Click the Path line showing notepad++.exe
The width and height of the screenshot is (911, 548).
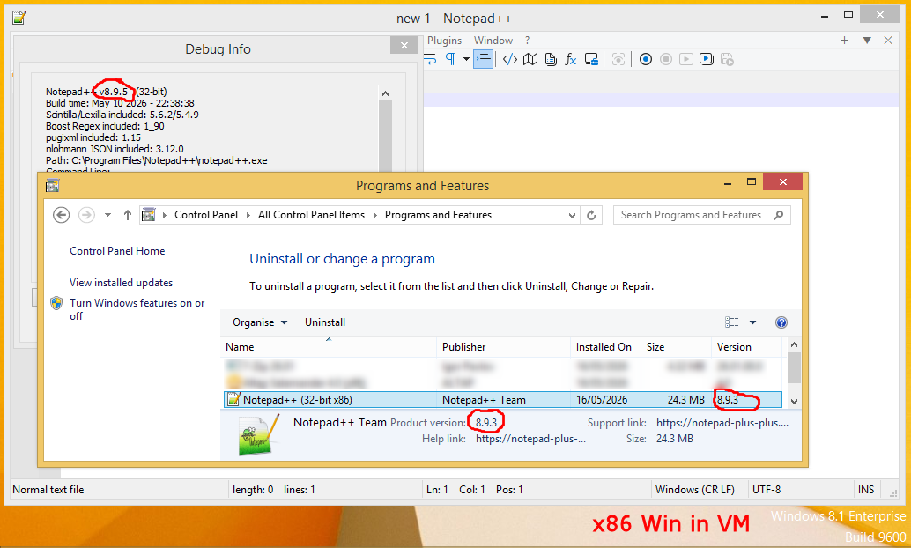157,160
